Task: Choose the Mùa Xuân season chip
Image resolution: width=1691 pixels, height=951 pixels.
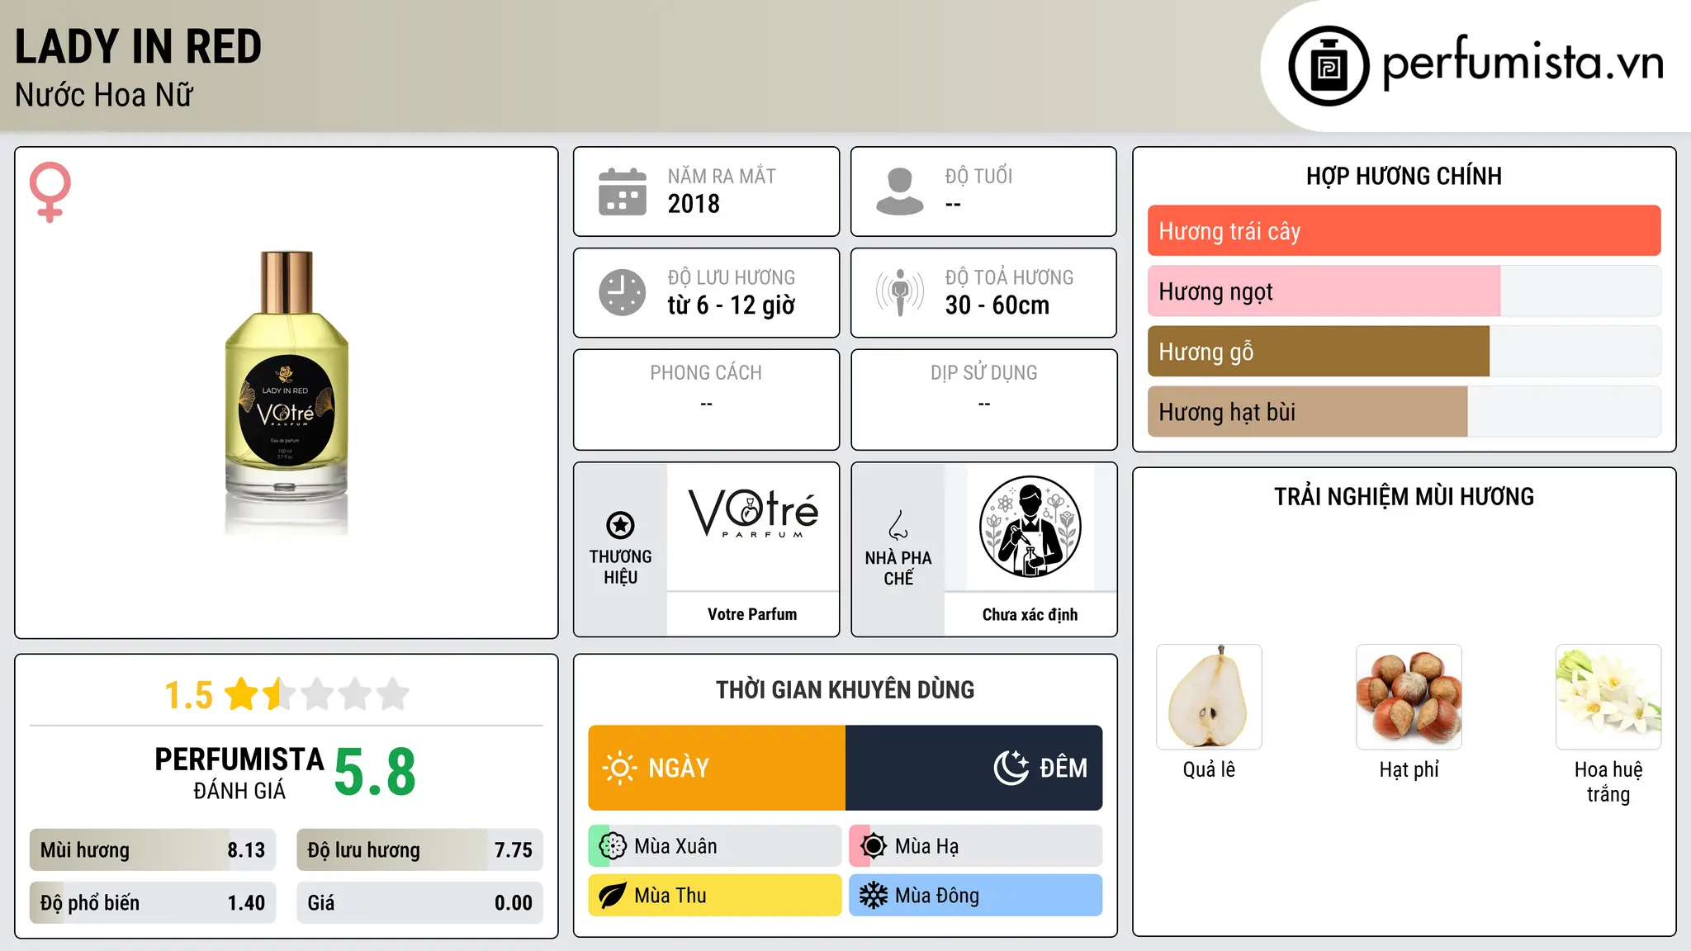Action: tap(715, 846)
